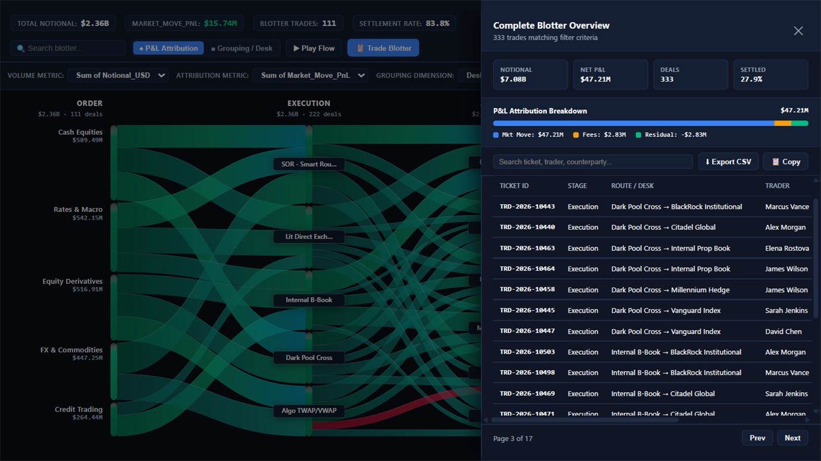Select ticket TRD-2026-10458 row

point(651,290)
